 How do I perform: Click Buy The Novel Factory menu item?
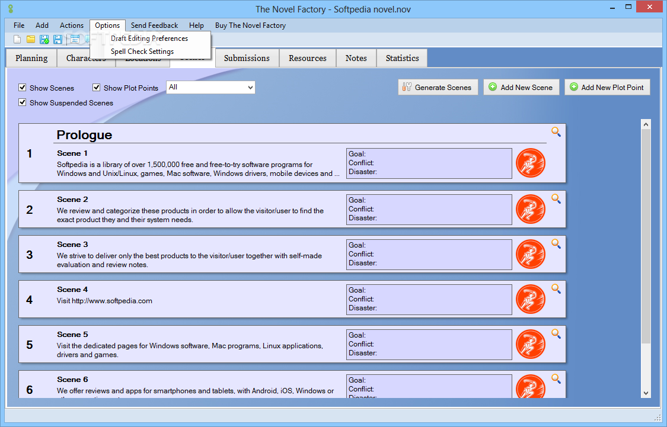[x=250, y=25]
